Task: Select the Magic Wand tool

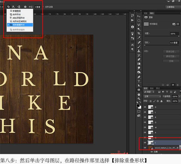Action: 139,29
